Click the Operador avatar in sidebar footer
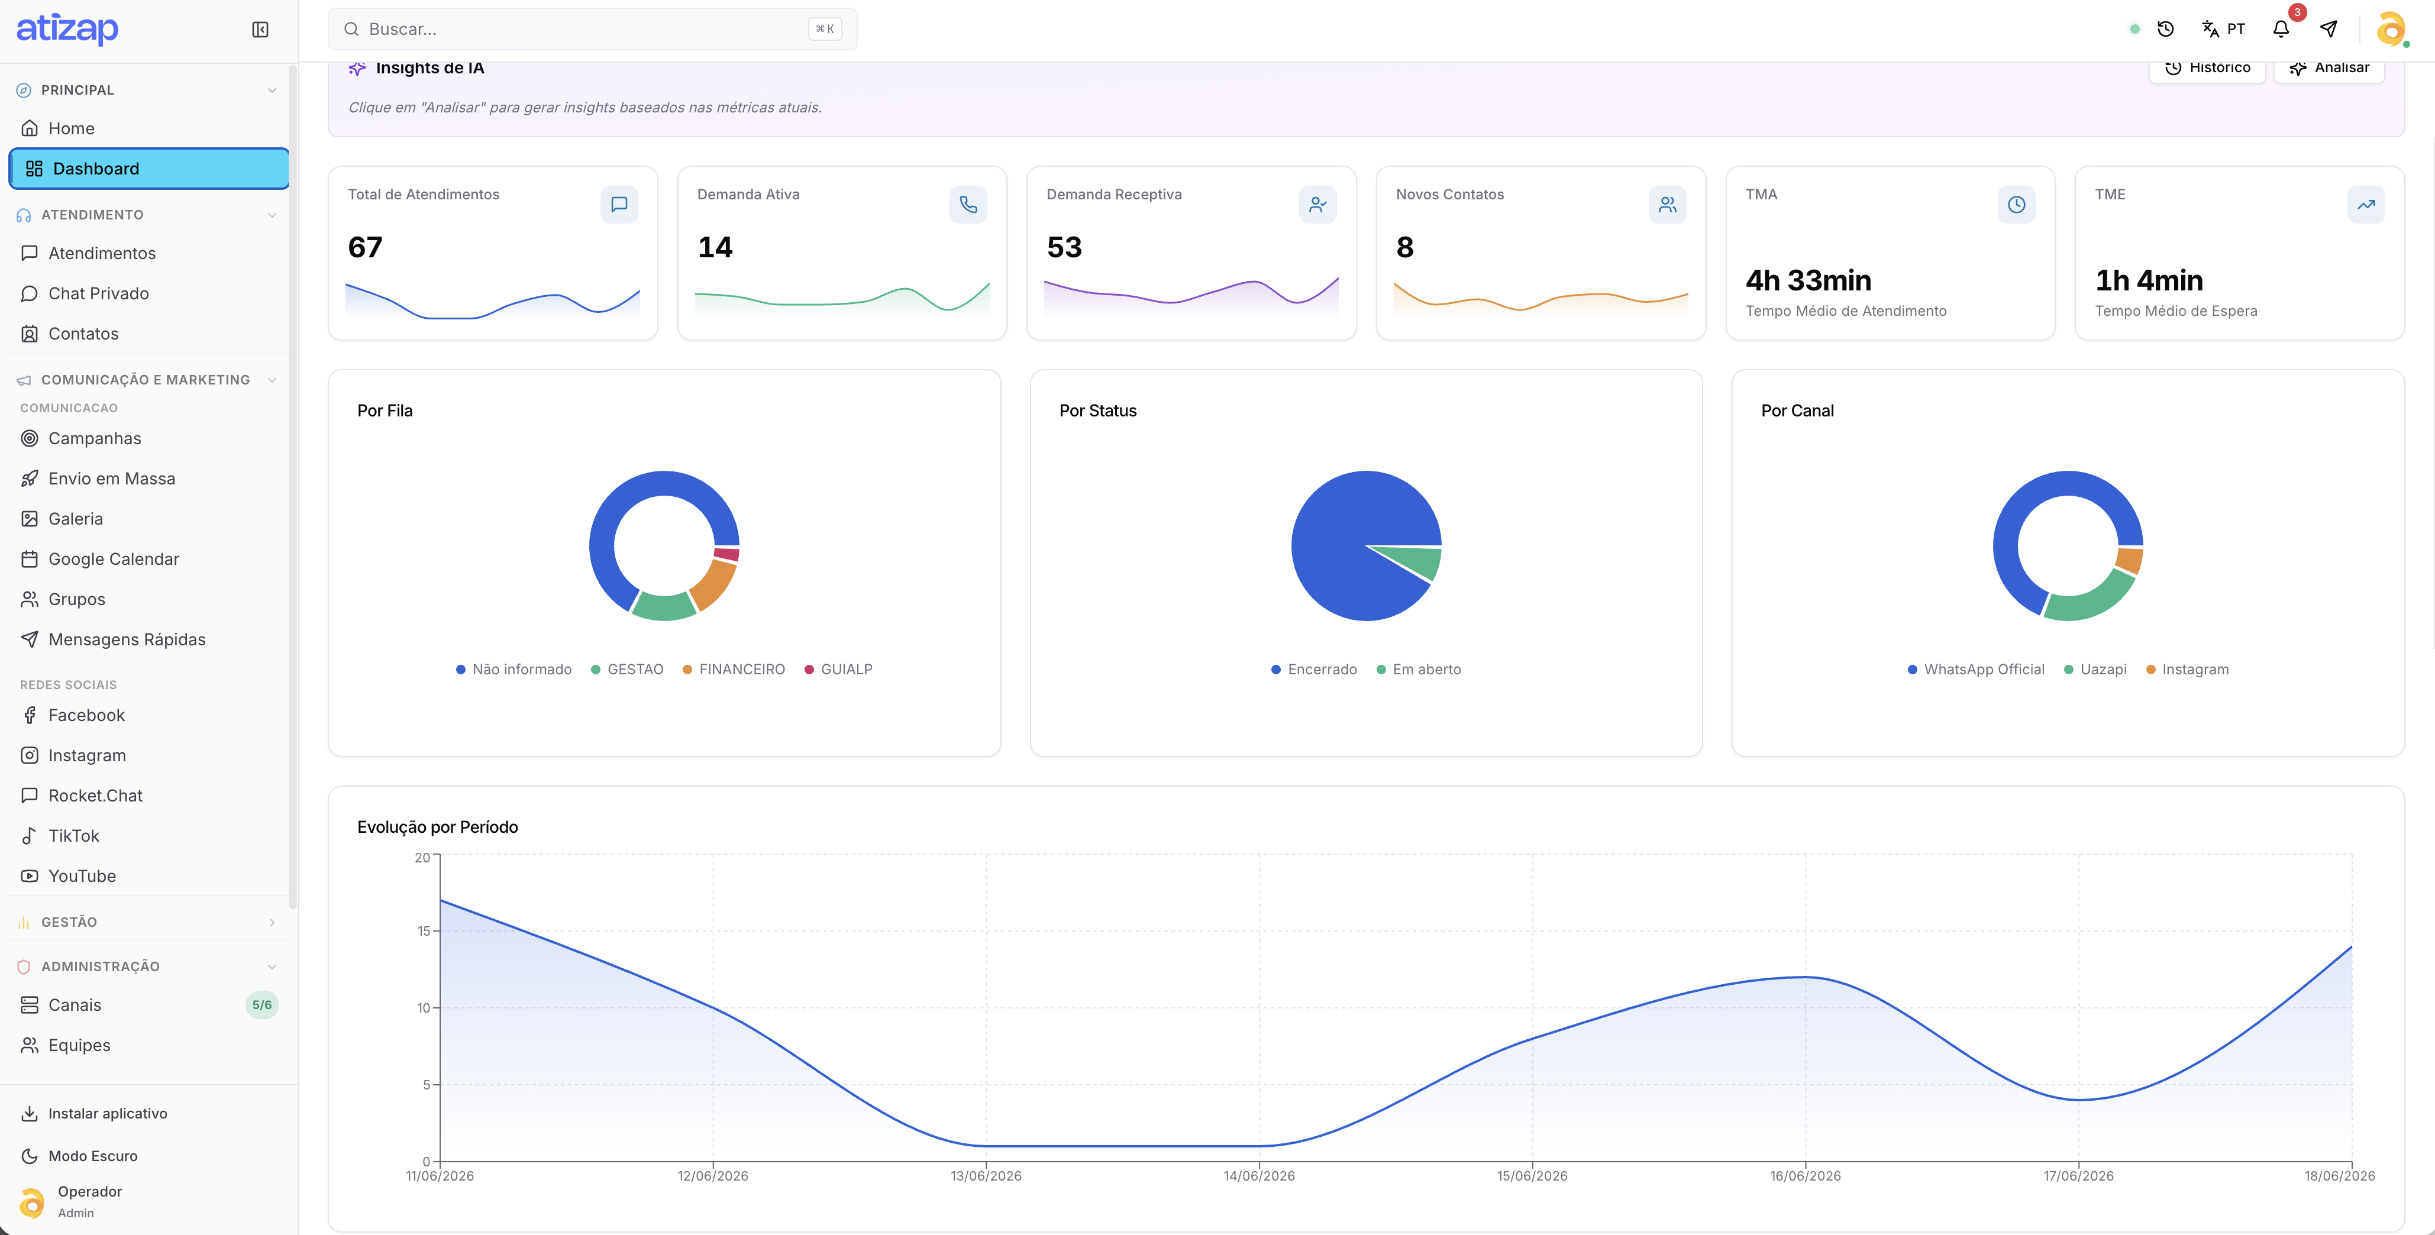The image size is (2435, 1235). (x=32, y=1202)
